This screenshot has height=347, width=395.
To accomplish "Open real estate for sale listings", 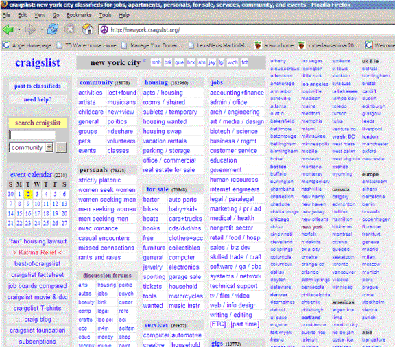I will (x=169, y=170).
